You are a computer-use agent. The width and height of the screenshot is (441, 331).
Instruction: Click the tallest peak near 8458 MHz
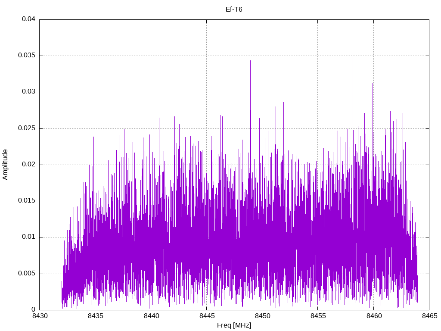[353, 54]
